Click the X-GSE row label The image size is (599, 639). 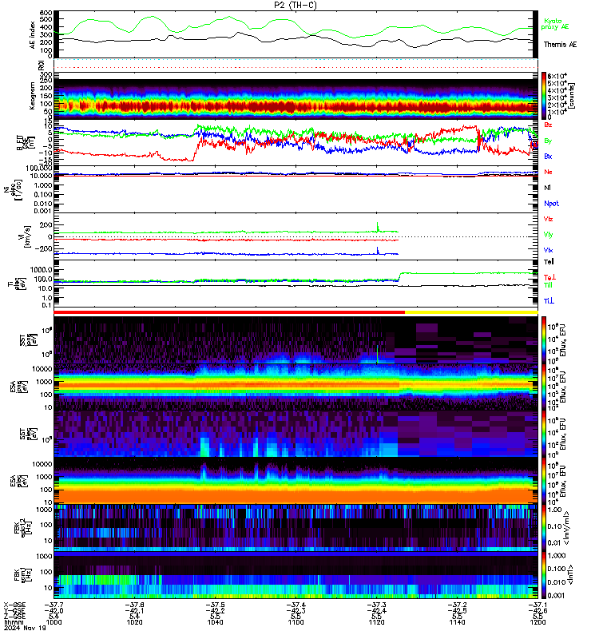[x=14, y=605]
